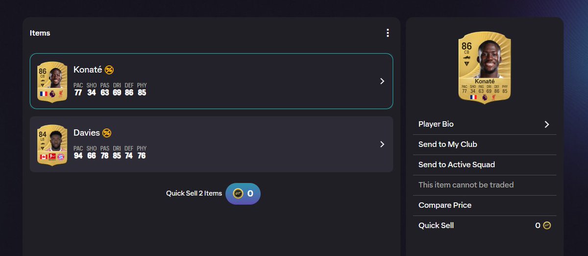Click the 'Items' heading text

pyautogui.click(x=40, y=33)
